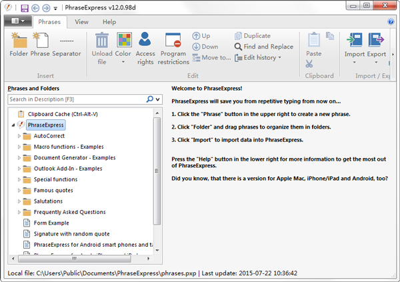This screenshot has height=282, width=400.
Task: Expand Outlook Add-In - Examples folder
Action: (x=19, y=169)
